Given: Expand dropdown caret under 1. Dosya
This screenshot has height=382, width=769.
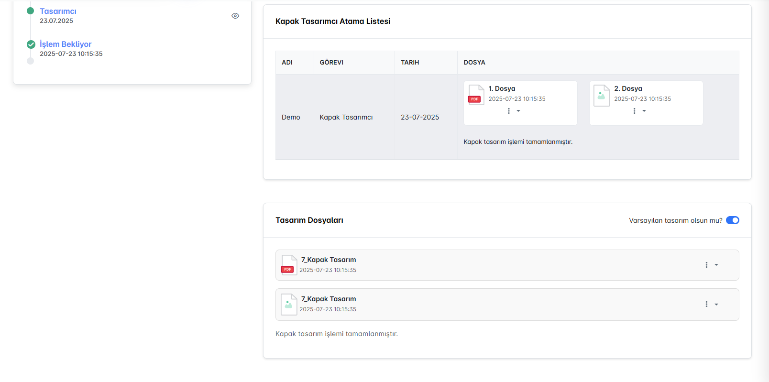Looking at the screenshot, I should pyautogui.click(x=518, y=111).
